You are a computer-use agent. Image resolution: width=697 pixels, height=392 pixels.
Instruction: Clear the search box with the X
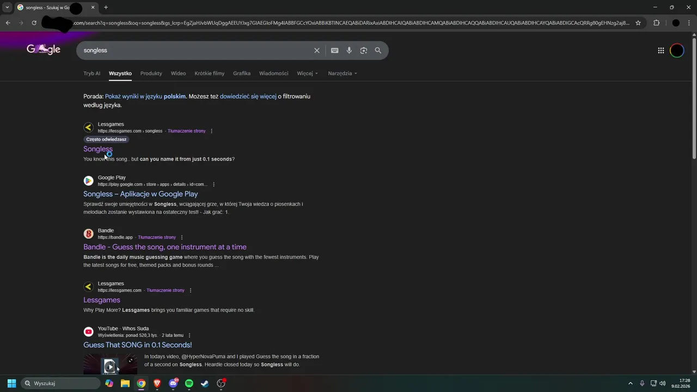click(x=317, y=50)
